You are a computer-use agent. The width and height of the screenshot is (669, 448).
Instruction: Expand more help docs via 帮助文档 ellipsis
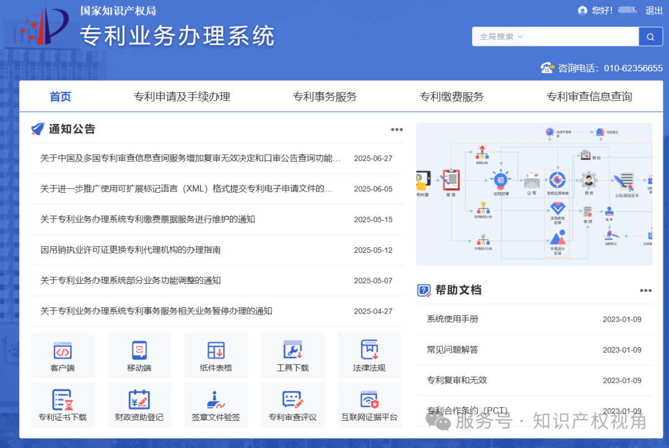click(x=645, y=290)
